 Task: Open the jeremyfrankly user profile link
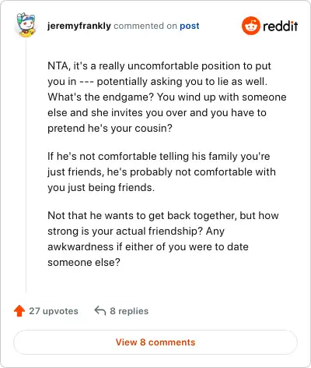point(79,26)
